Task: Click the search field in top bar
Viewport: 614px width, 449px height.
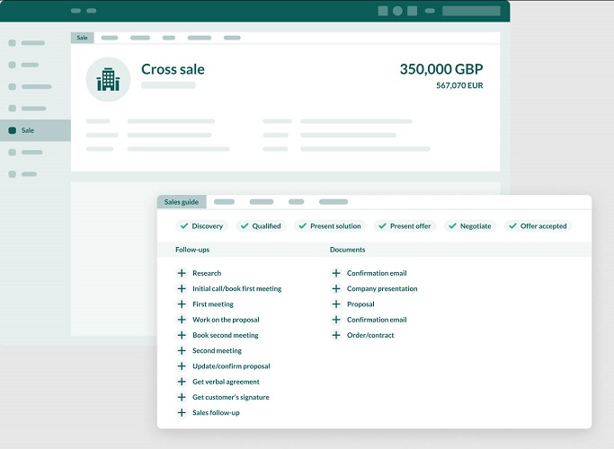Action: 471,11
